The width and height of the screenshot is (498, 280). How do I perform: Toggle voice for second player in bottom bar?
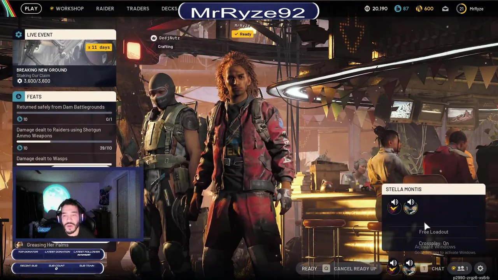(x=409, y=267)
